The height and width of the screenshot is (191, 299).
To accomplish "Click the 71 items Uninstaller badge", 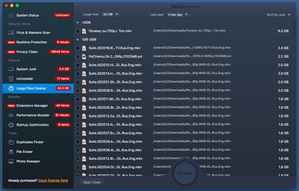I will click(63, 78).
